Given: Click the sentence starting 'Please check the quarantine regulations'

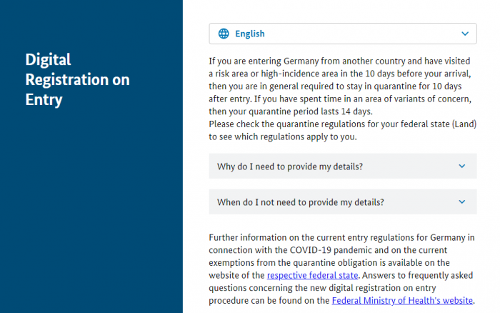Looking at the screenshot, I should (x=342, y=130).
